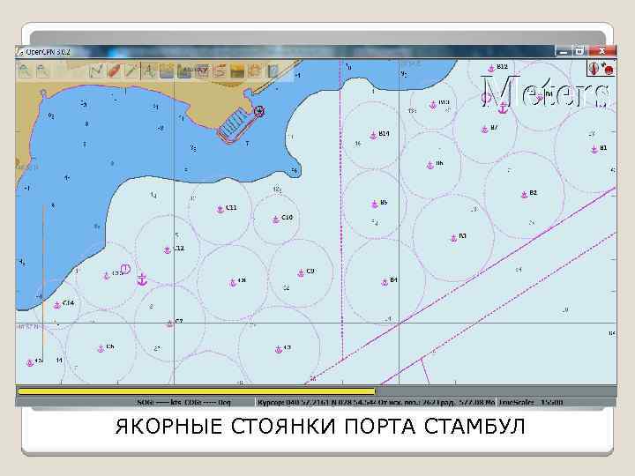Screen dimensions: 635x476
Task: Select anchorage C6 anchor symbol
Action: (x=101, y=348)
